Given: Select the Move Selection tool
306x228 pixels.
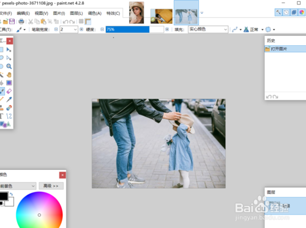Looking at the screenshot, I should pos(9,58).
